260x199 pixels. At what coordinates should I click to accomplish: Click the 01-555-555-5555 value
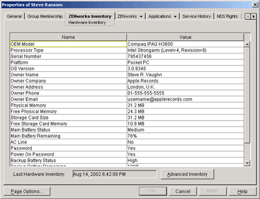click(185, 93)
